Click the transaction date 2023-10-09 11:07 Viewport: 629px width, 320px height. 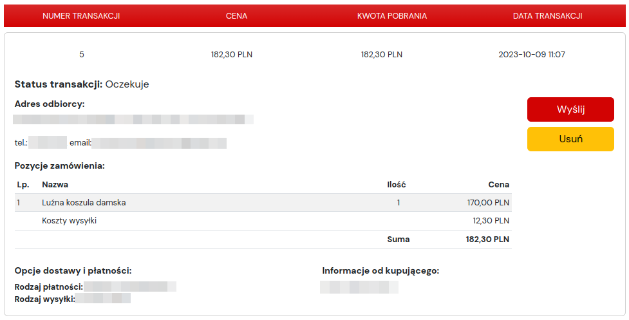click(532, 55)
